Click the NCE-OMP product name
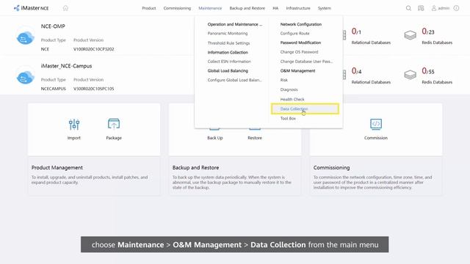470x264 pixels. click(x=53, y=26)
